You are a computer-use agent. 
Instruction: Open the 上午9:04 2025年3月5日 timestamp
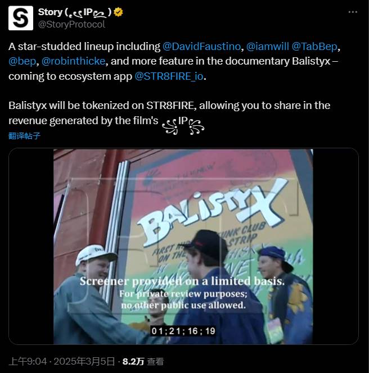click(x=62, y=361)
